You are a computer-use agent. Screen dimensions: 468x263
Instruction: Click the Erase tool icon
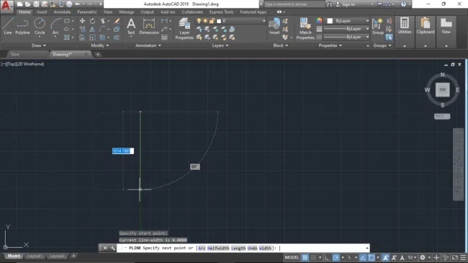coord(117,21)
